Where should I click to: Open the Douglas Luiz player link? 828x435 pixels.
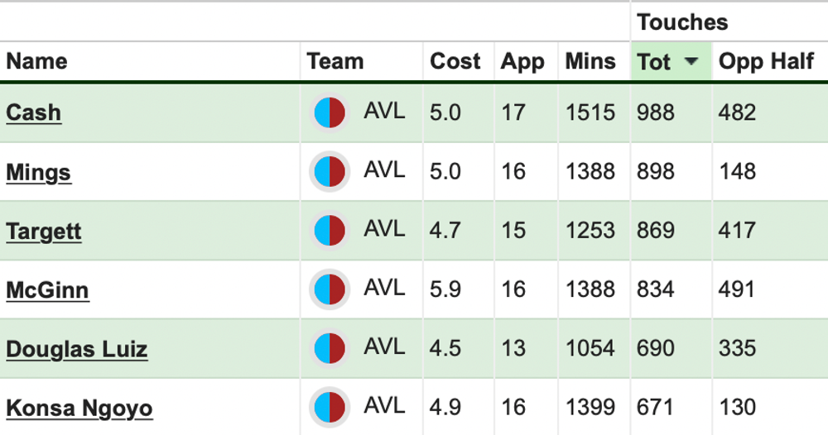[x=77, y=349]
